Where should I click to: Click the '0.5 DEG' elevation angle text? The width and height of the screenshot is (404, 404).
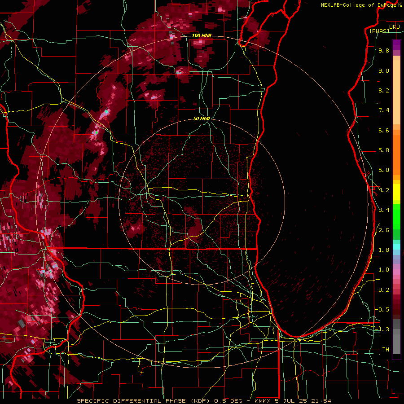228,401
